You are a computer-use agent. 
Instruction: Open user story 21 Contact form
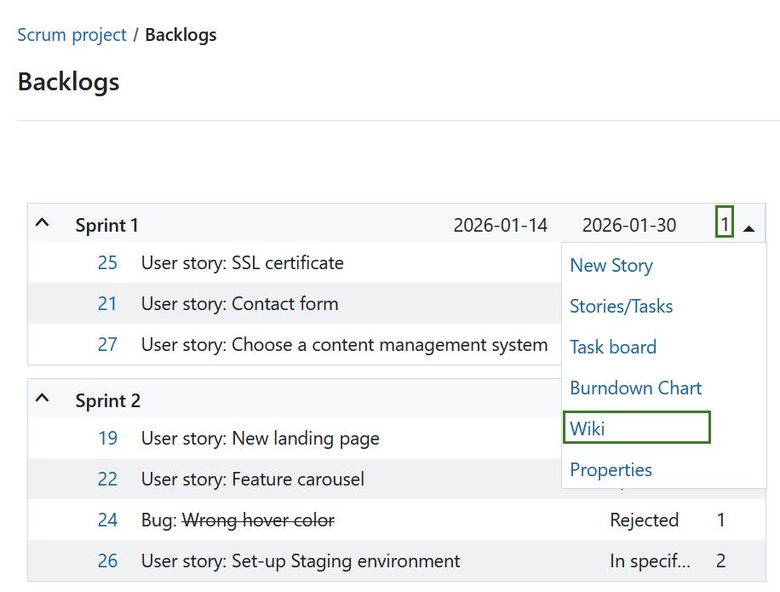click(x=107, y=304)
